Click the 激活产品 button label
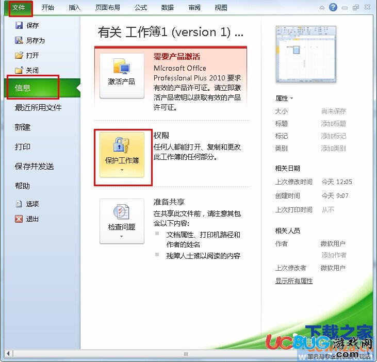 (121, 81)
